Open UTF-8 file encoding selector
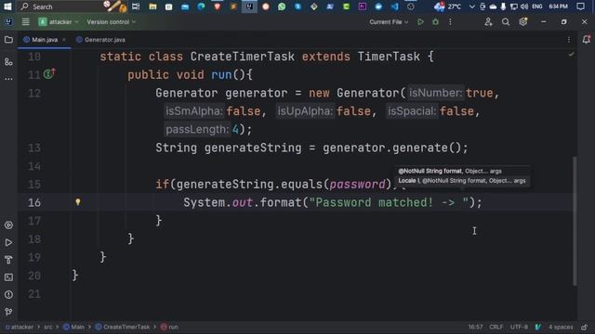Viewport: 595px width, 334px height. pyautogui.click(x=519, y=328)
